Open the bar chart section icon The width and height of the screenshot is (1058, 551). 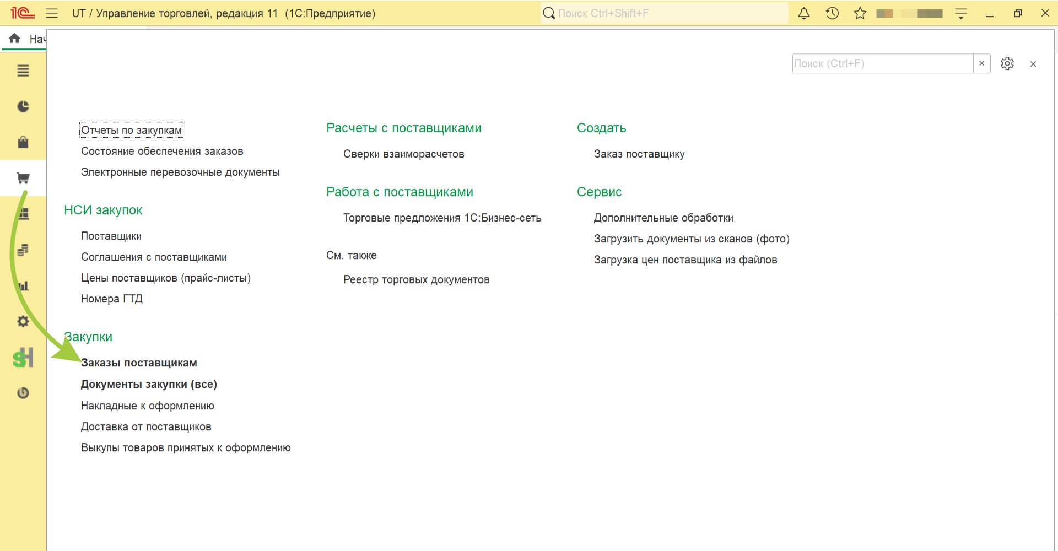[23, 285]
